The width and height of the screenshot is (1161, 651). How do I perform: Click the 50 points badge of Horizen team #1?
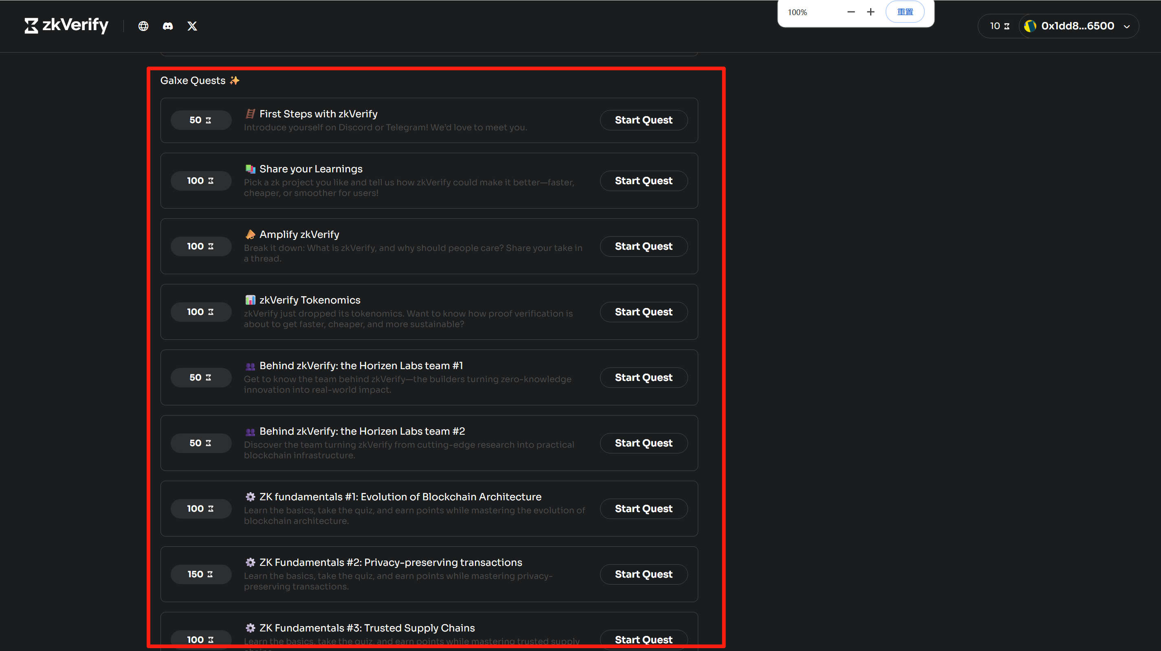pyautogui.click(x=201, y=378)
